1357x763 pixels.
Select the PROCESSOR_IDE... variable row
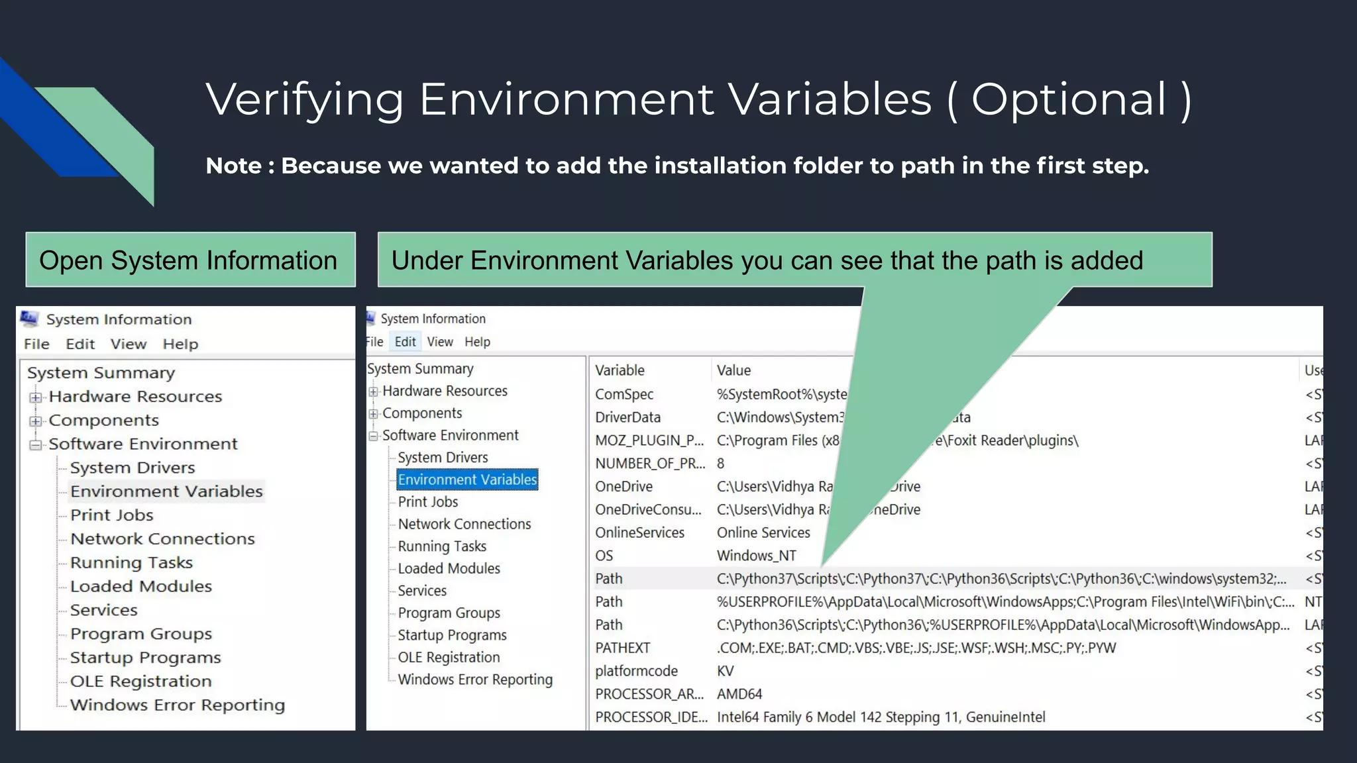[955, 717]
